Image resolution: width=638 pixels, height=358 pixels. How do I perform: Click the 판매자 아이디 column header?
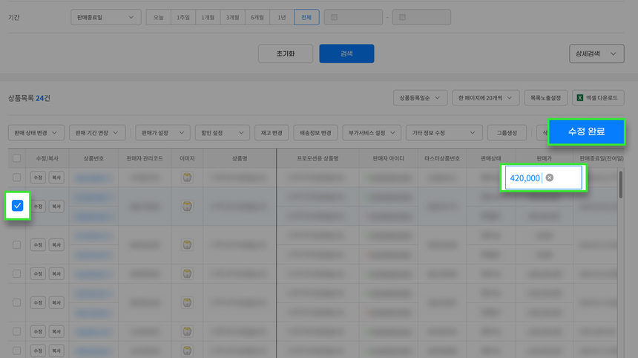(x=389, y=158)
